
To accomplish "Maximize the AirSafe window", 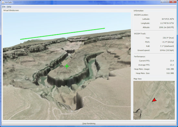I will pos(167,2).
